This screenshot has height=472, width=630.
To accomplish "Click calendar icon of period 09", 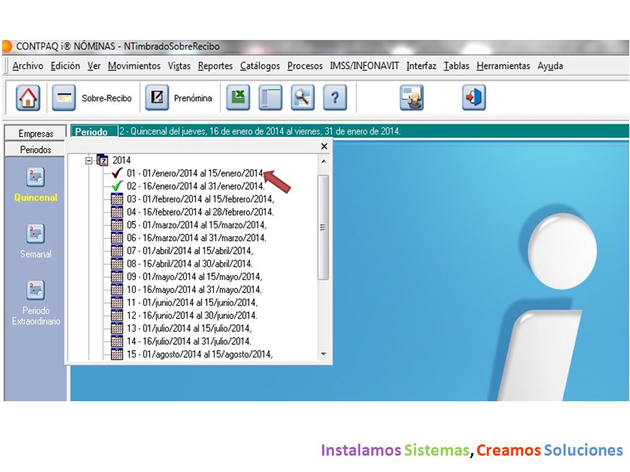I will (117, 277).
